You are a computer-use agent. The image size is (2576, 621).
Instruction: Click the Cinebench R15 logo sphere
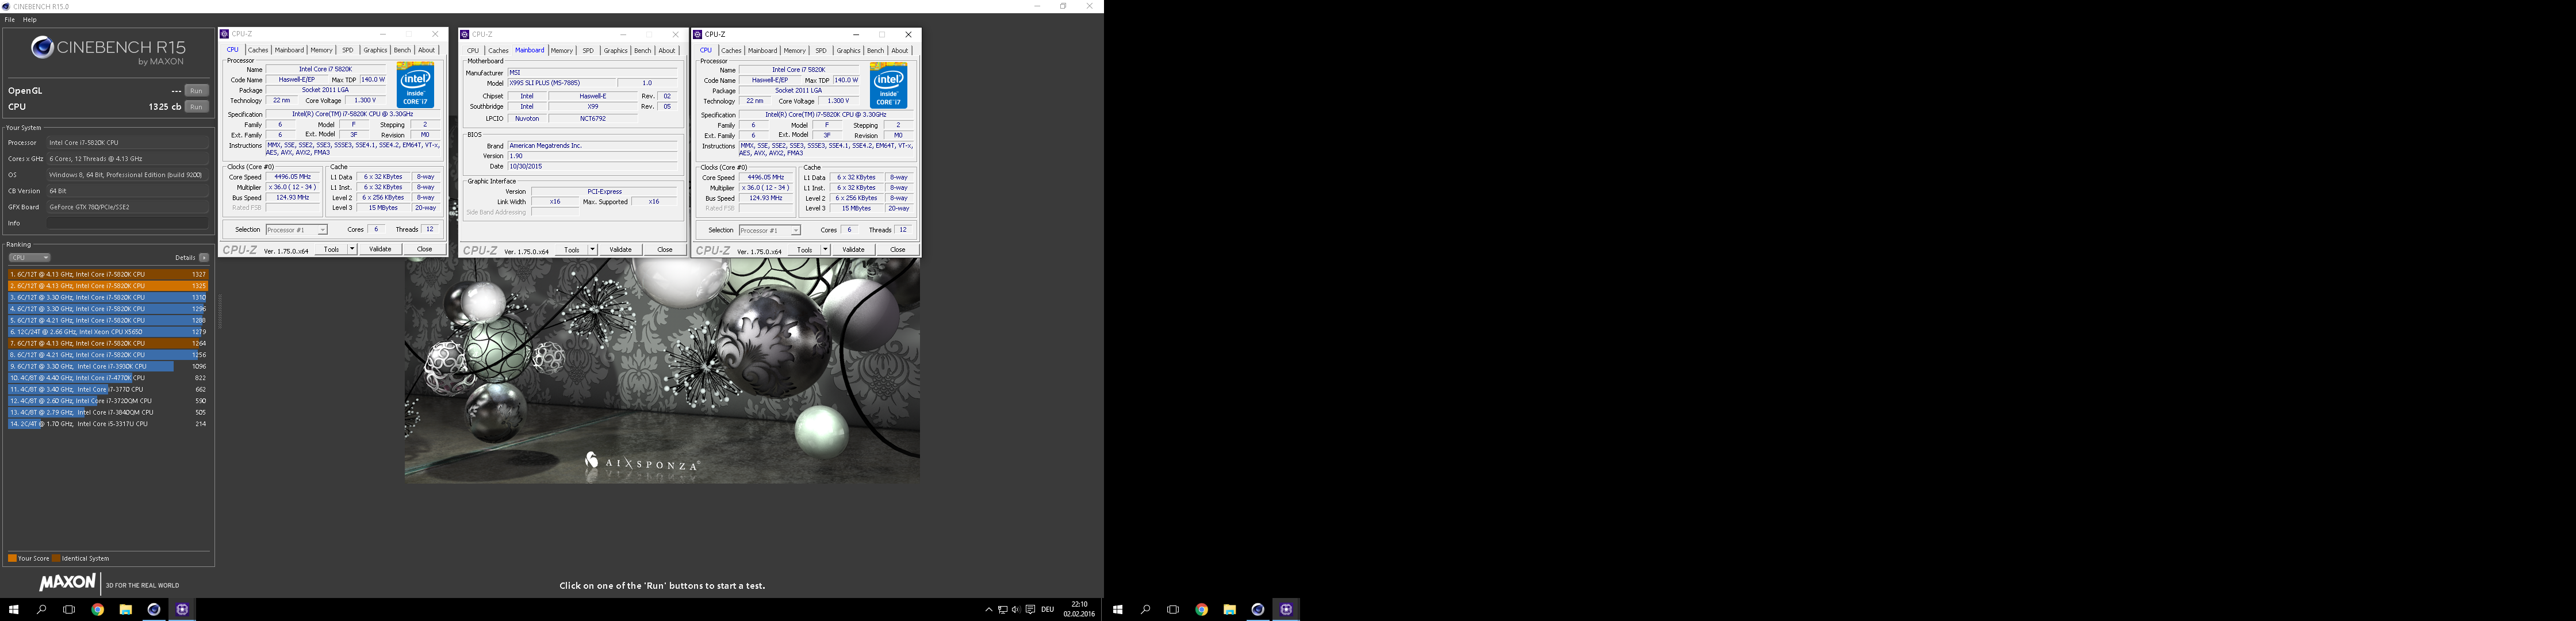click(42, 46)
